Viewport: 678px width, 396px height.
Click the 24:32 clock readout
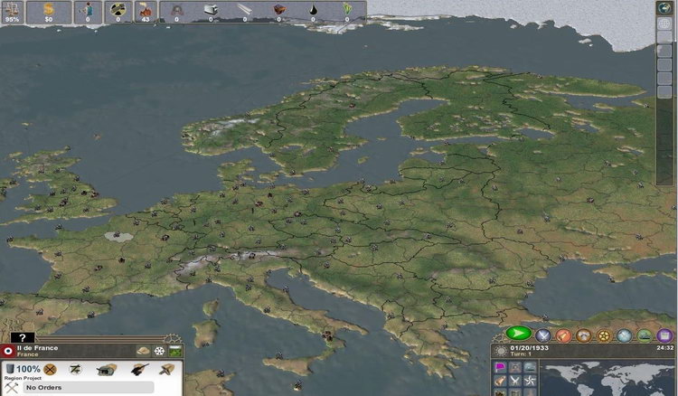[665, 347]
